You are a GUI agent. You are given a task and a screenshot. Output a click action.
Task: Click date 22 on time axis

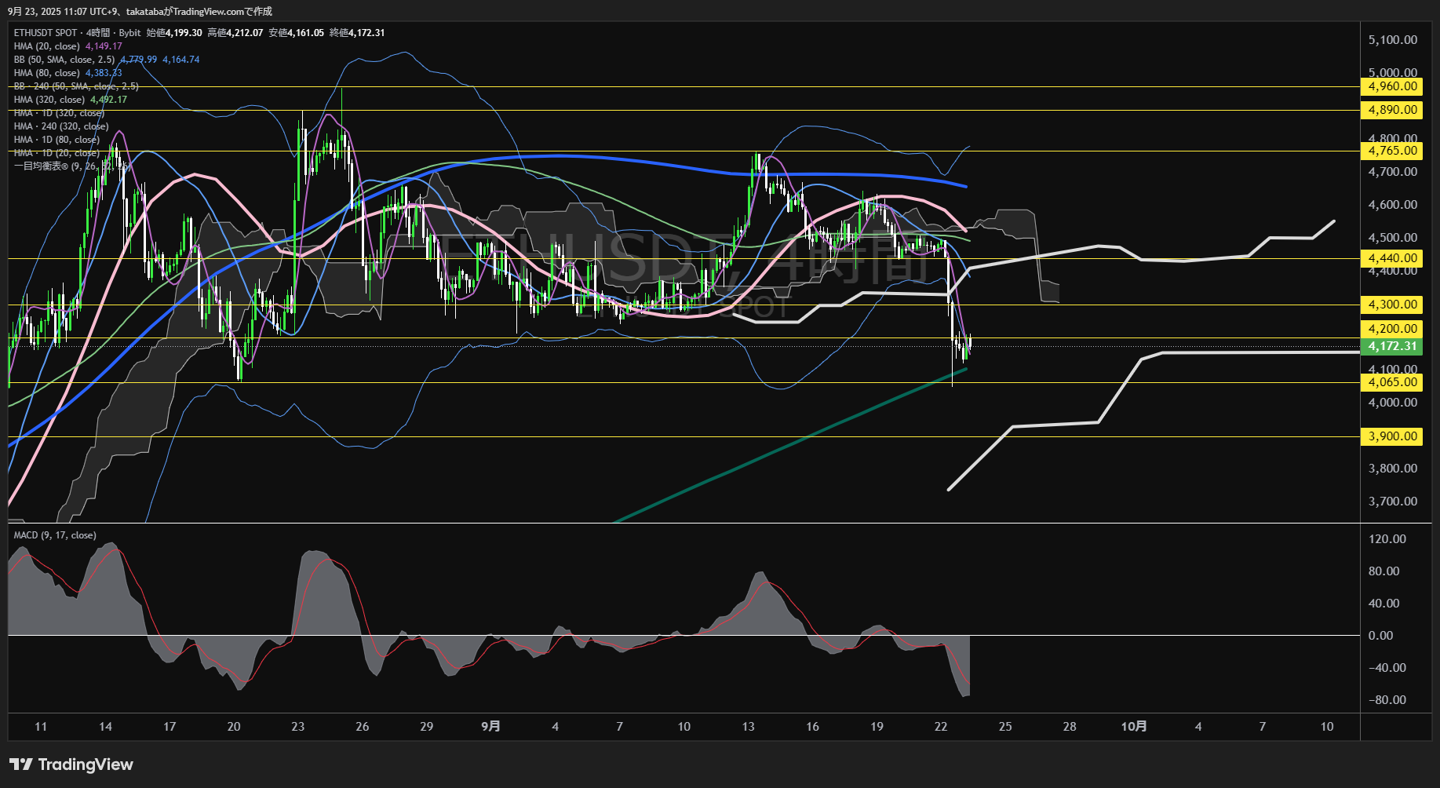pyautogui.click(x=941, y=727)
